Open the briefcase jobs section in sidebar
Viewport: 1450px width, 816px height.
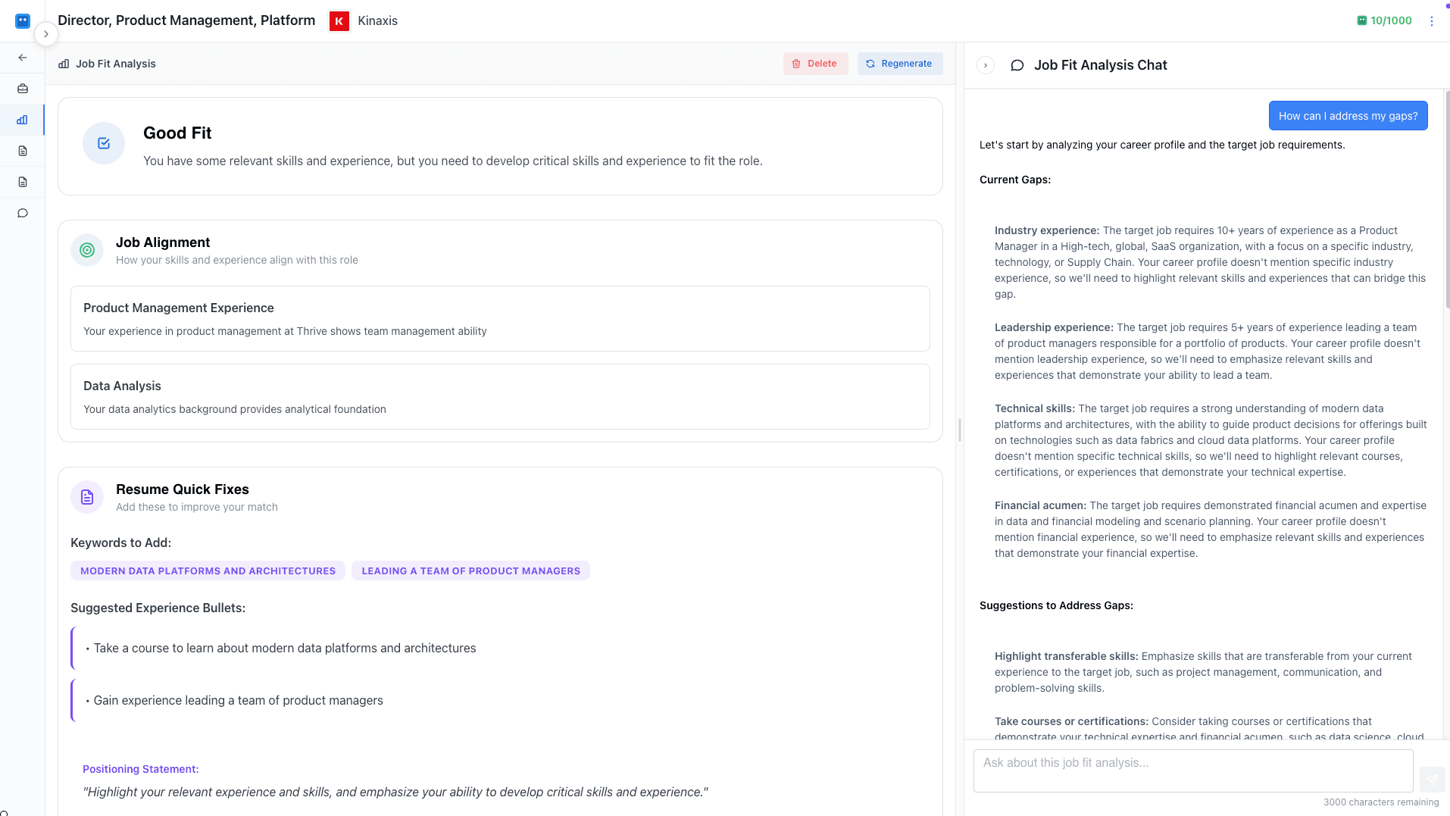pos(22,88)
